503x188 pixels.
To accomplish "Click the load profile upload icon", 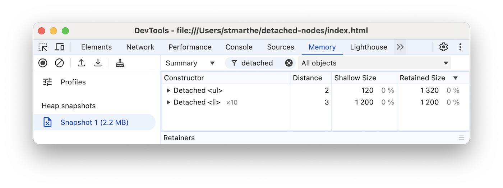I will click(82, 63).
